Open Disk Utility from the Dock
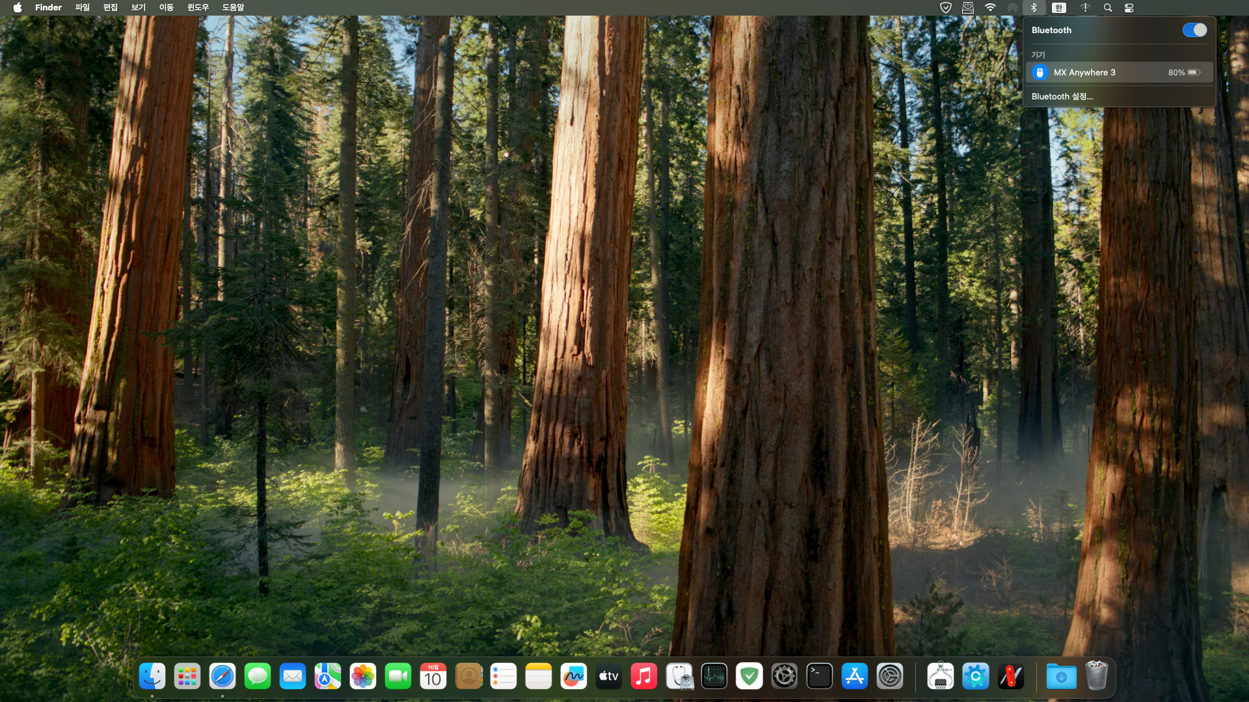This screenshot has height=702, width=1249. (679, 677)
